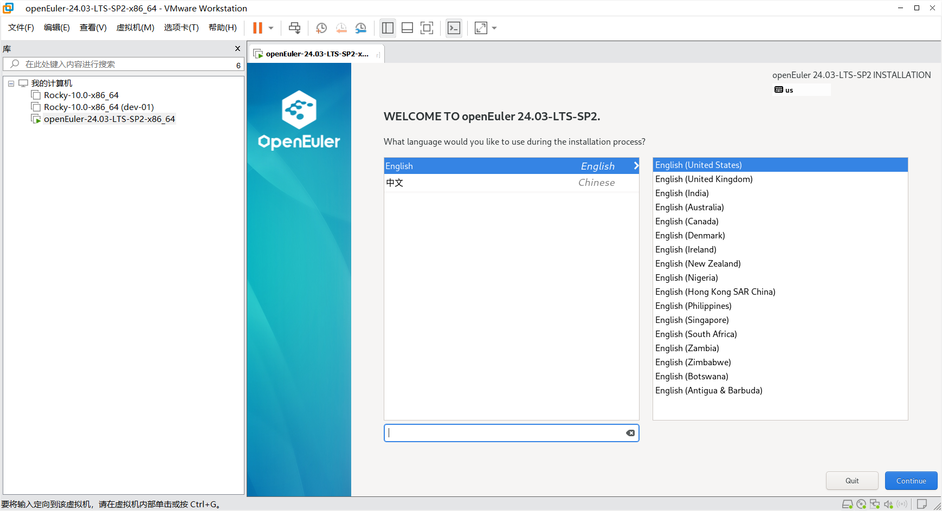This screenshot has width=942, height=511.
Task: Open the stretch guest dropdown arrow
Action: point(494,28)
